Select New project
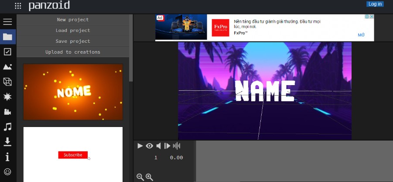 [73, 20]
